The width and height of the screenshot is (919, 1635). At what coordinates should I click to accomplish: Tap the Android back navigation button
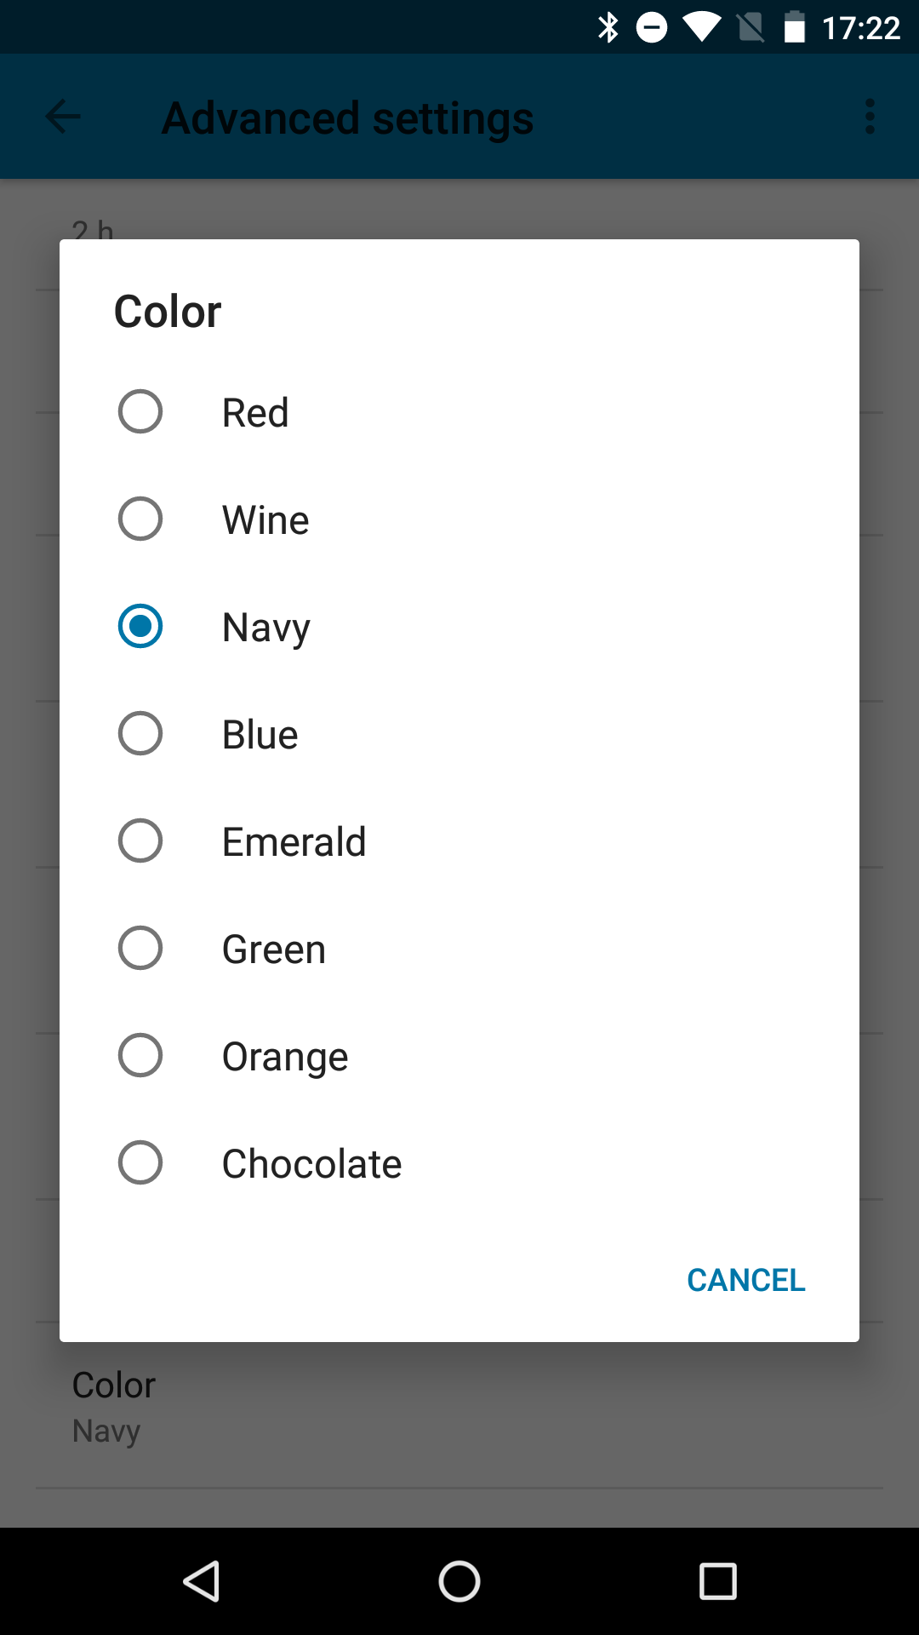tap(203, 1581)
